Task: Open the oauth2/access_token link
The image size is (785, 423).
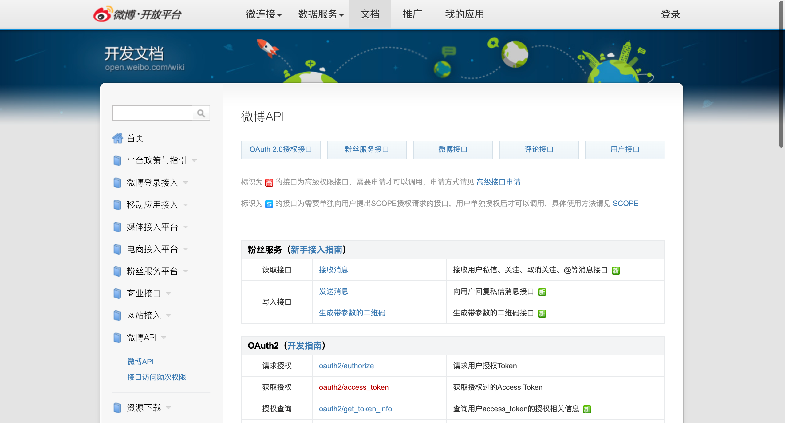Action: coord(353,387)
